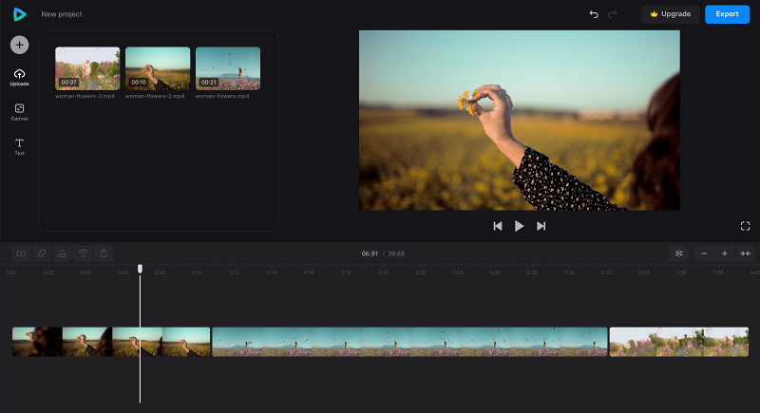
Task: Open the Canvas panel
Action: 19,112
